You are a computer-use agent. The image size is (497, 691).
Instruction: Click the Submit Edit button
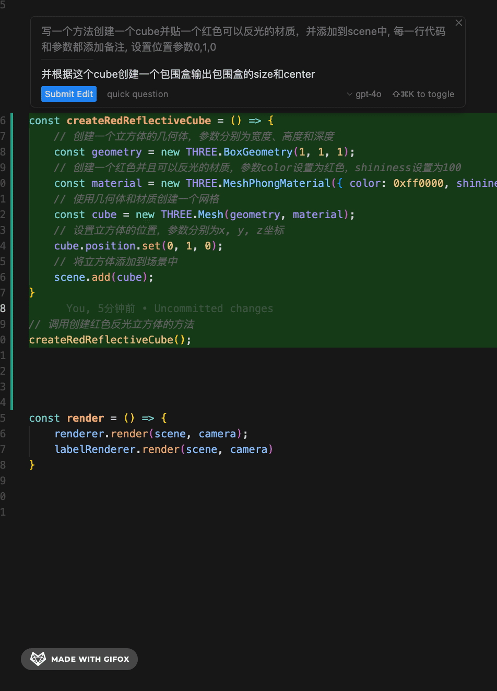(69, 94)
